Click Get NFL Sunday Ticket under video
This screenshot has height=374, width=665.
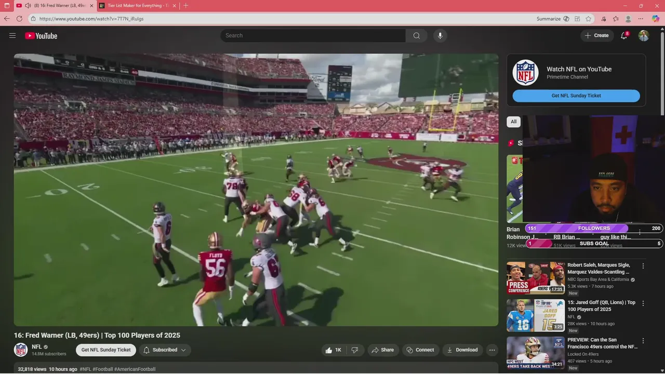click(x=106, y=350)
